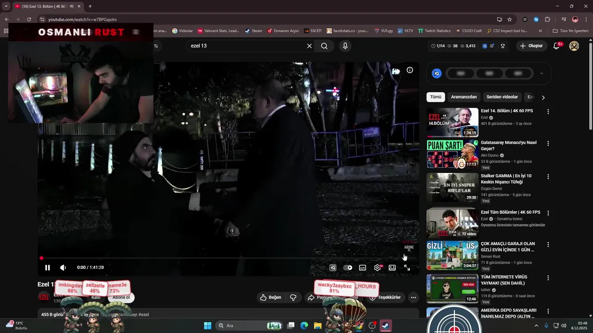
Task: Expand the vidIQ panel chevron
Action: 542,73
